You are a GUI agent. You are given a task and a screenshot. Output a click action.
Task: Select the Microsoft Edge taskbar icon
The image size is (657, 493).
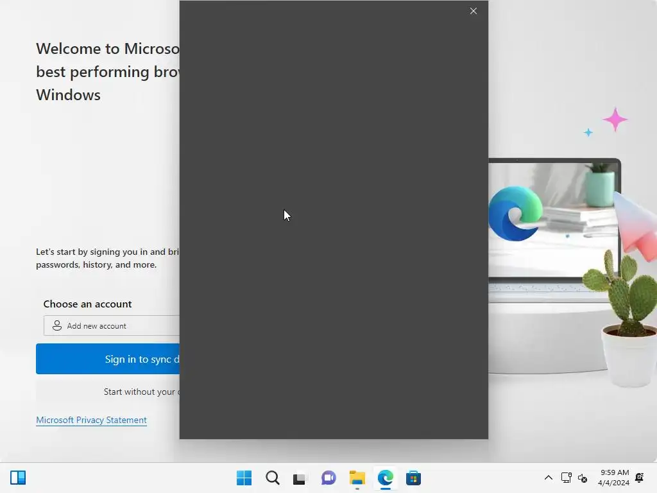[385, 478]
